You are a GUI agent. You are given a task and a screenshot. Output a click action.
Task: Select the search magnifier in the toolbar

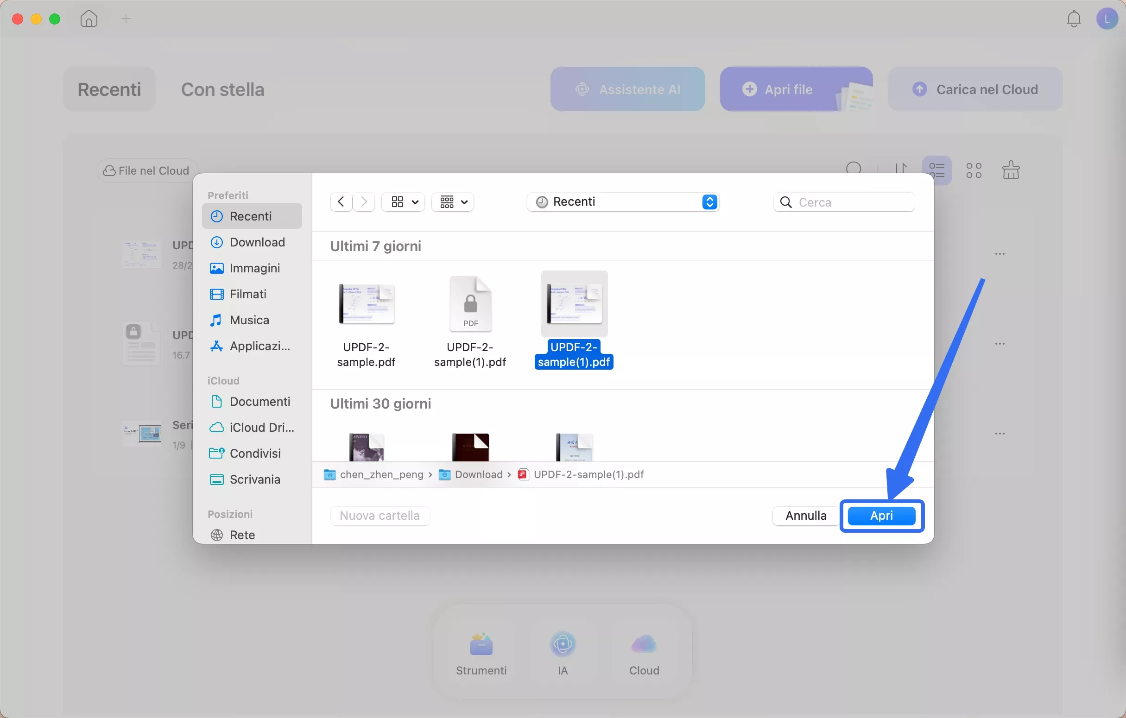coord(854,168)
